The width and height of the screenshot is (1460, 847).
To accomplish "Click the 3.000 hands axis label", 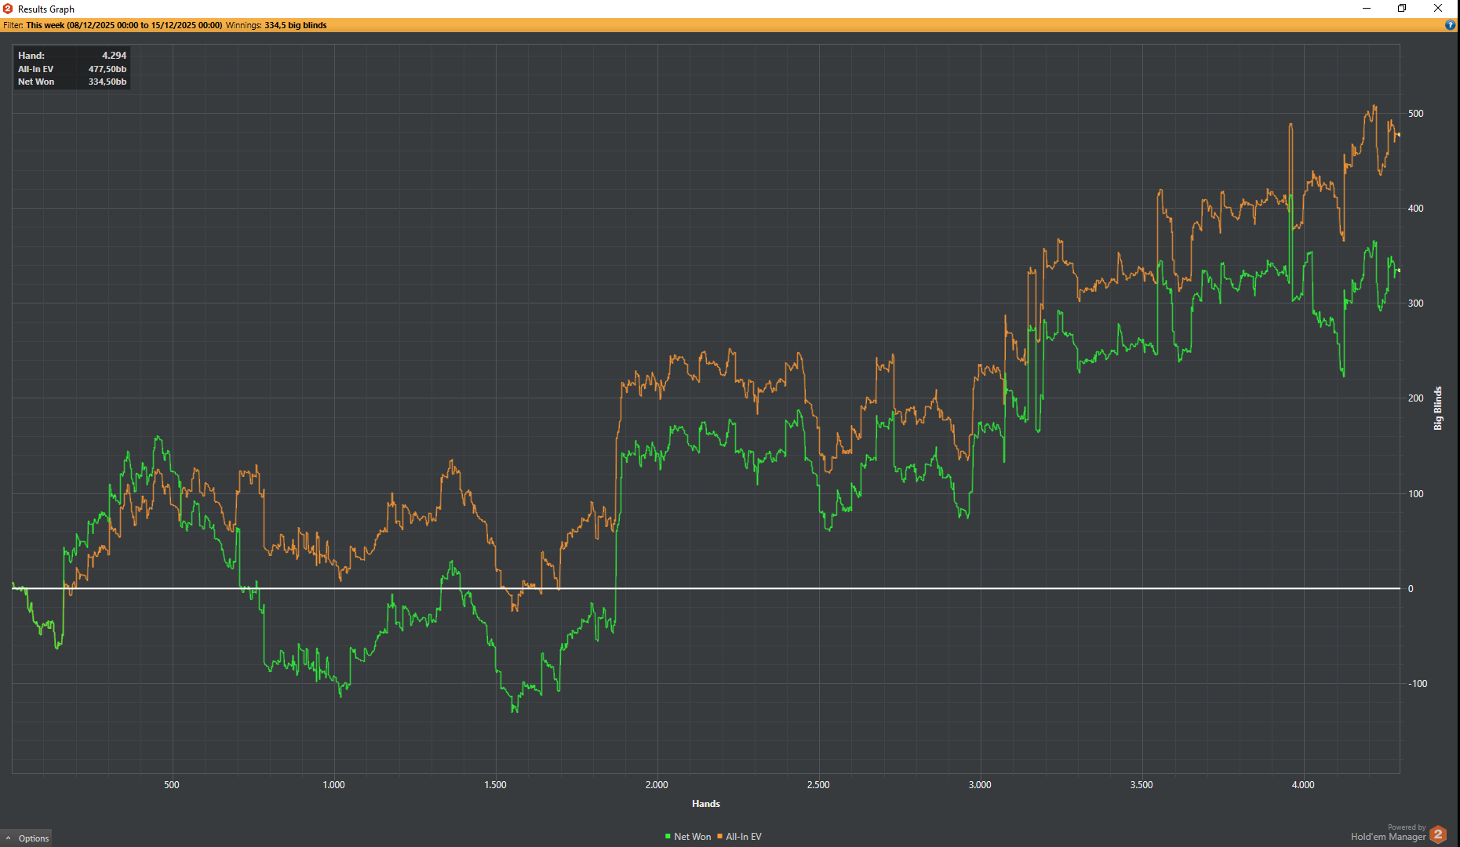I will [980, 785].
